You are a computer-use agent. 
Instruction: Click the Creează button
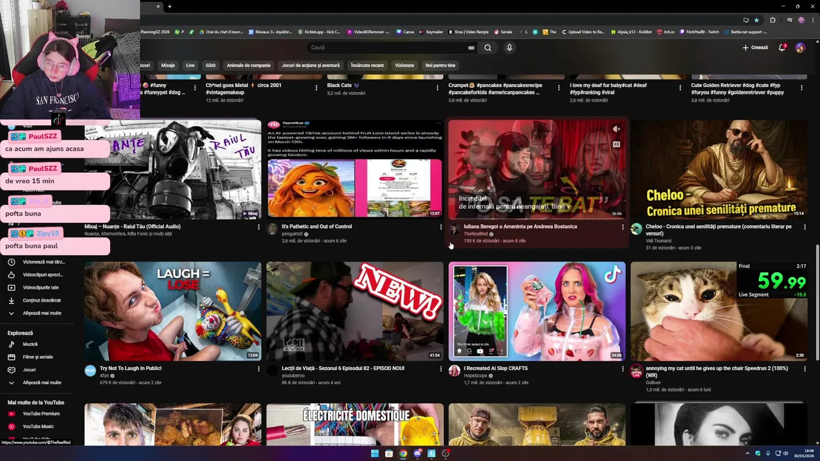[755, 47]
